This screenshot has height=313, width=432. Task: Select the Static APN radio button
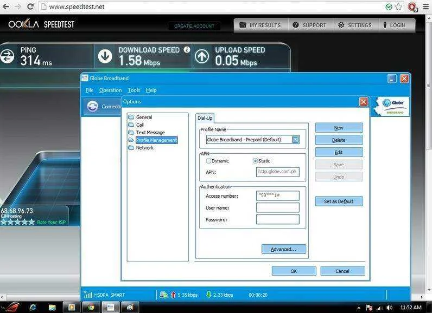click(x=255, y=161)
